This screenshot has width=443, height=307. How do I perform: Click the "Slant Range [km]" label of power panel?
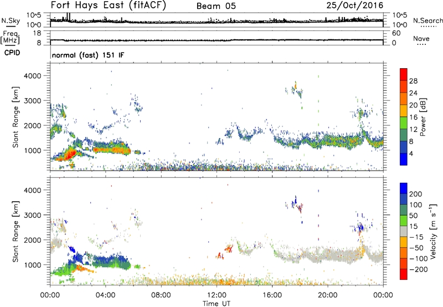pos(16,117)
